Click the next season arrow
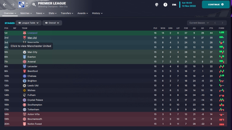This screenshot has width=232, height=130. coord(223,23)
